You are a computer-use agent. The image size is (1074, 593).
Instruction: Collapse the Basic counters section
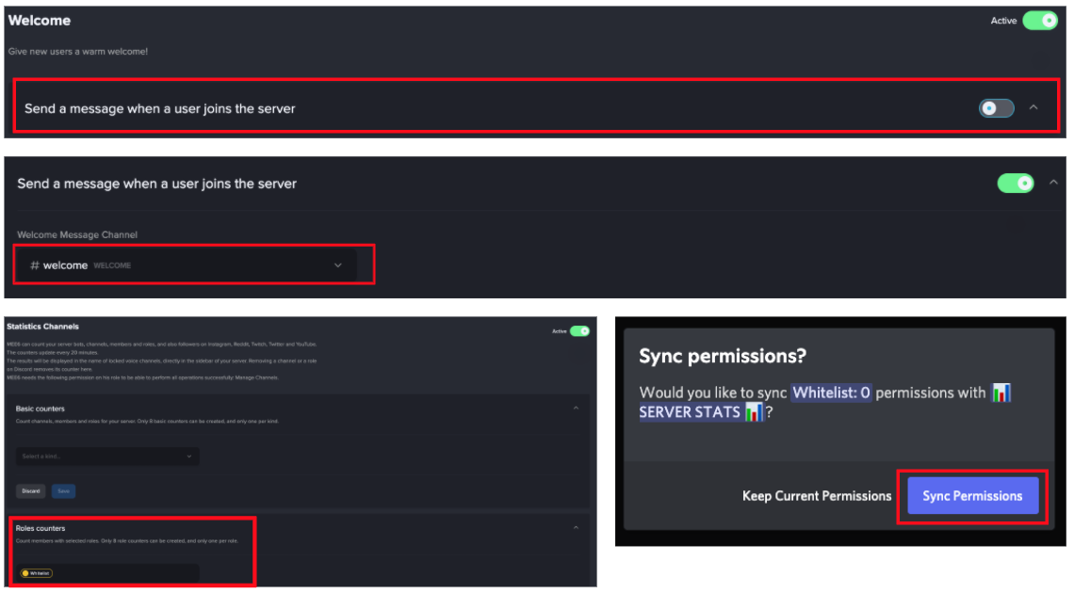coord(576,408)
